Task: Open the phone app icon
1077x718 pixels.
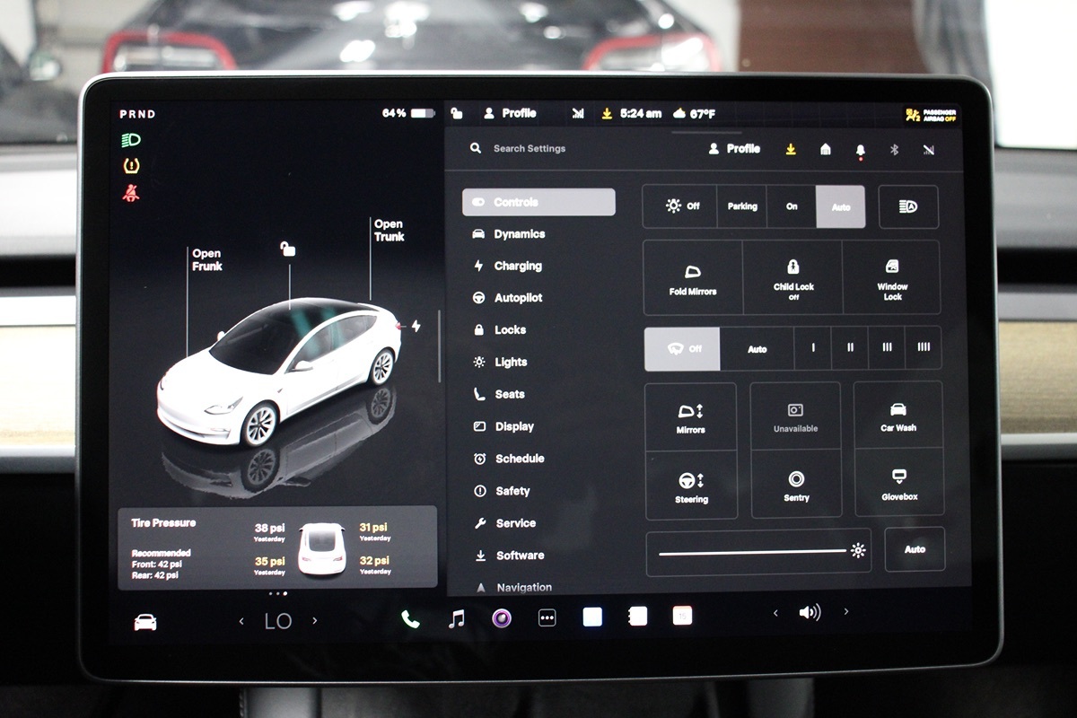Action: [410, 618]
